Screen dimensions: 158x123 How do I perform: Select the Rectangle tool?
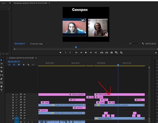tap(2, 83)
